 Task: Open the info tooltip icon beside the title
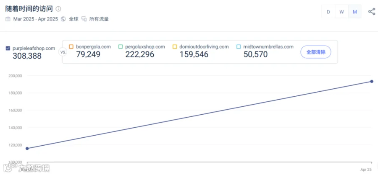(x=58, y=9)
